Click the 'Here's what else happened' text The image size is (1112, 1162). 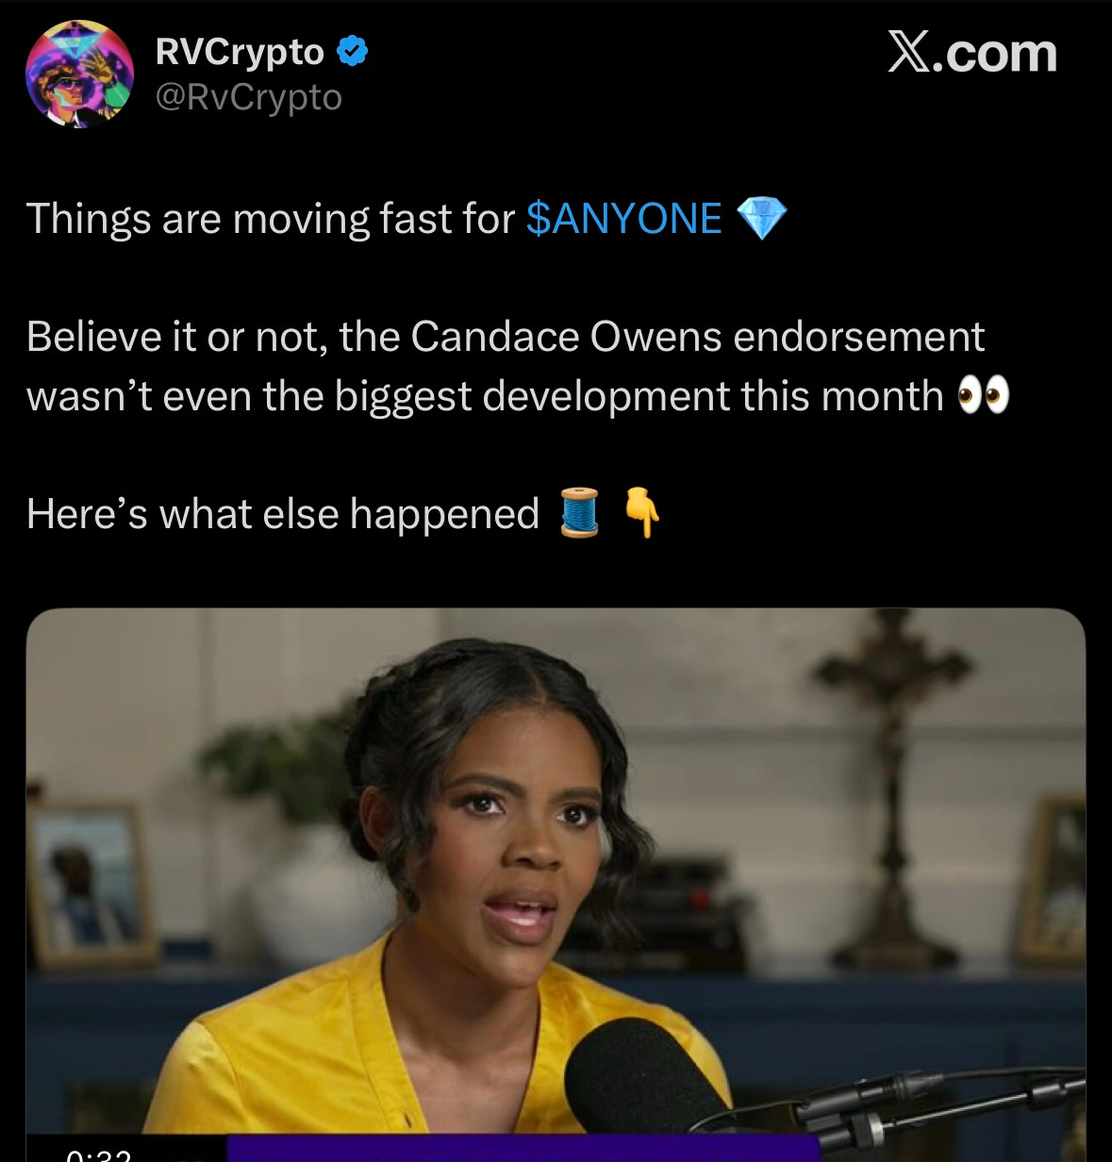(x=283, y=514)
